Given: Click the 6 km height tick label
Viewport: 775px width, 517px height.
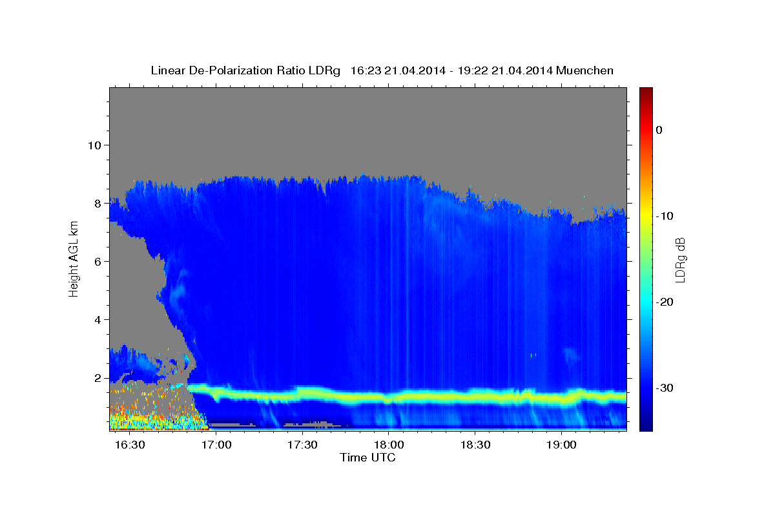Looking at the screenshot, I should [96, 262].
